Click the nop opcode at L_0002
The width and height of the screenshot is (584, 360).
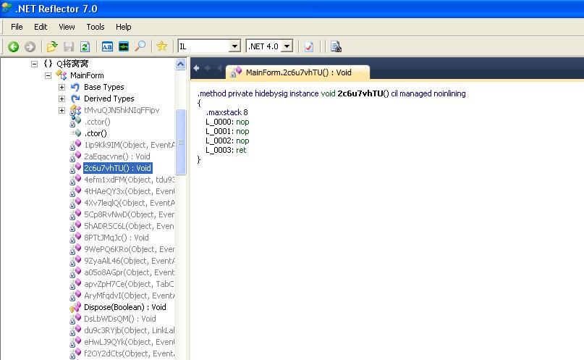[242, 141]
